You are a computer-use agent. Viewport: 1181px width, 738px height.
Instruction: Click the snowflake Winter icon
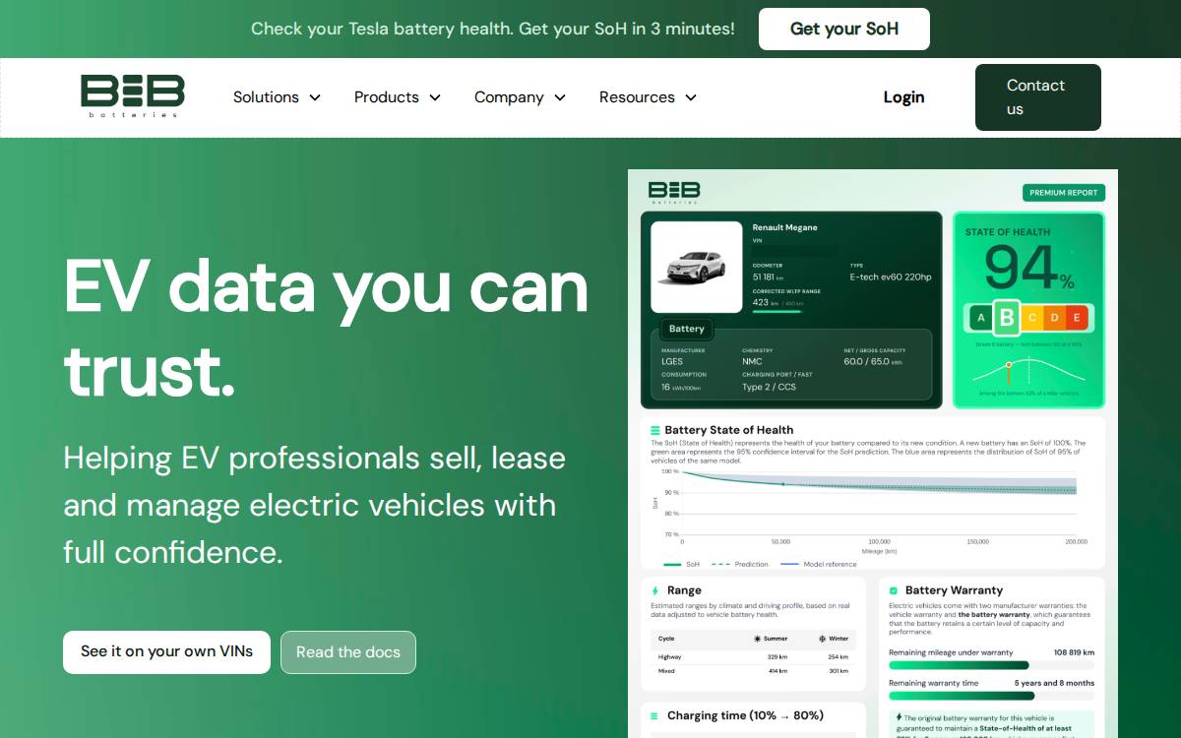[822, 639]
